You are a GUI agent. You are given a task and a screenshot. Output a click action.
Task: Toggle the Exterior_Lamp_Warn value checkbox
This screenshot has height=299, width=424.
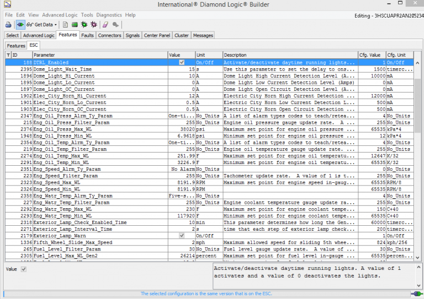[x=182, y=236]
